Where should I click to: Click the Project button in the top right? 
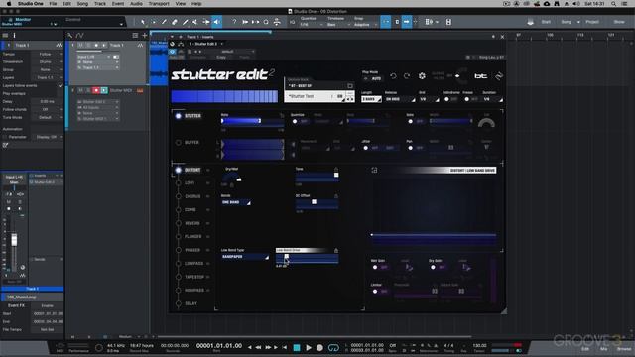592,22
